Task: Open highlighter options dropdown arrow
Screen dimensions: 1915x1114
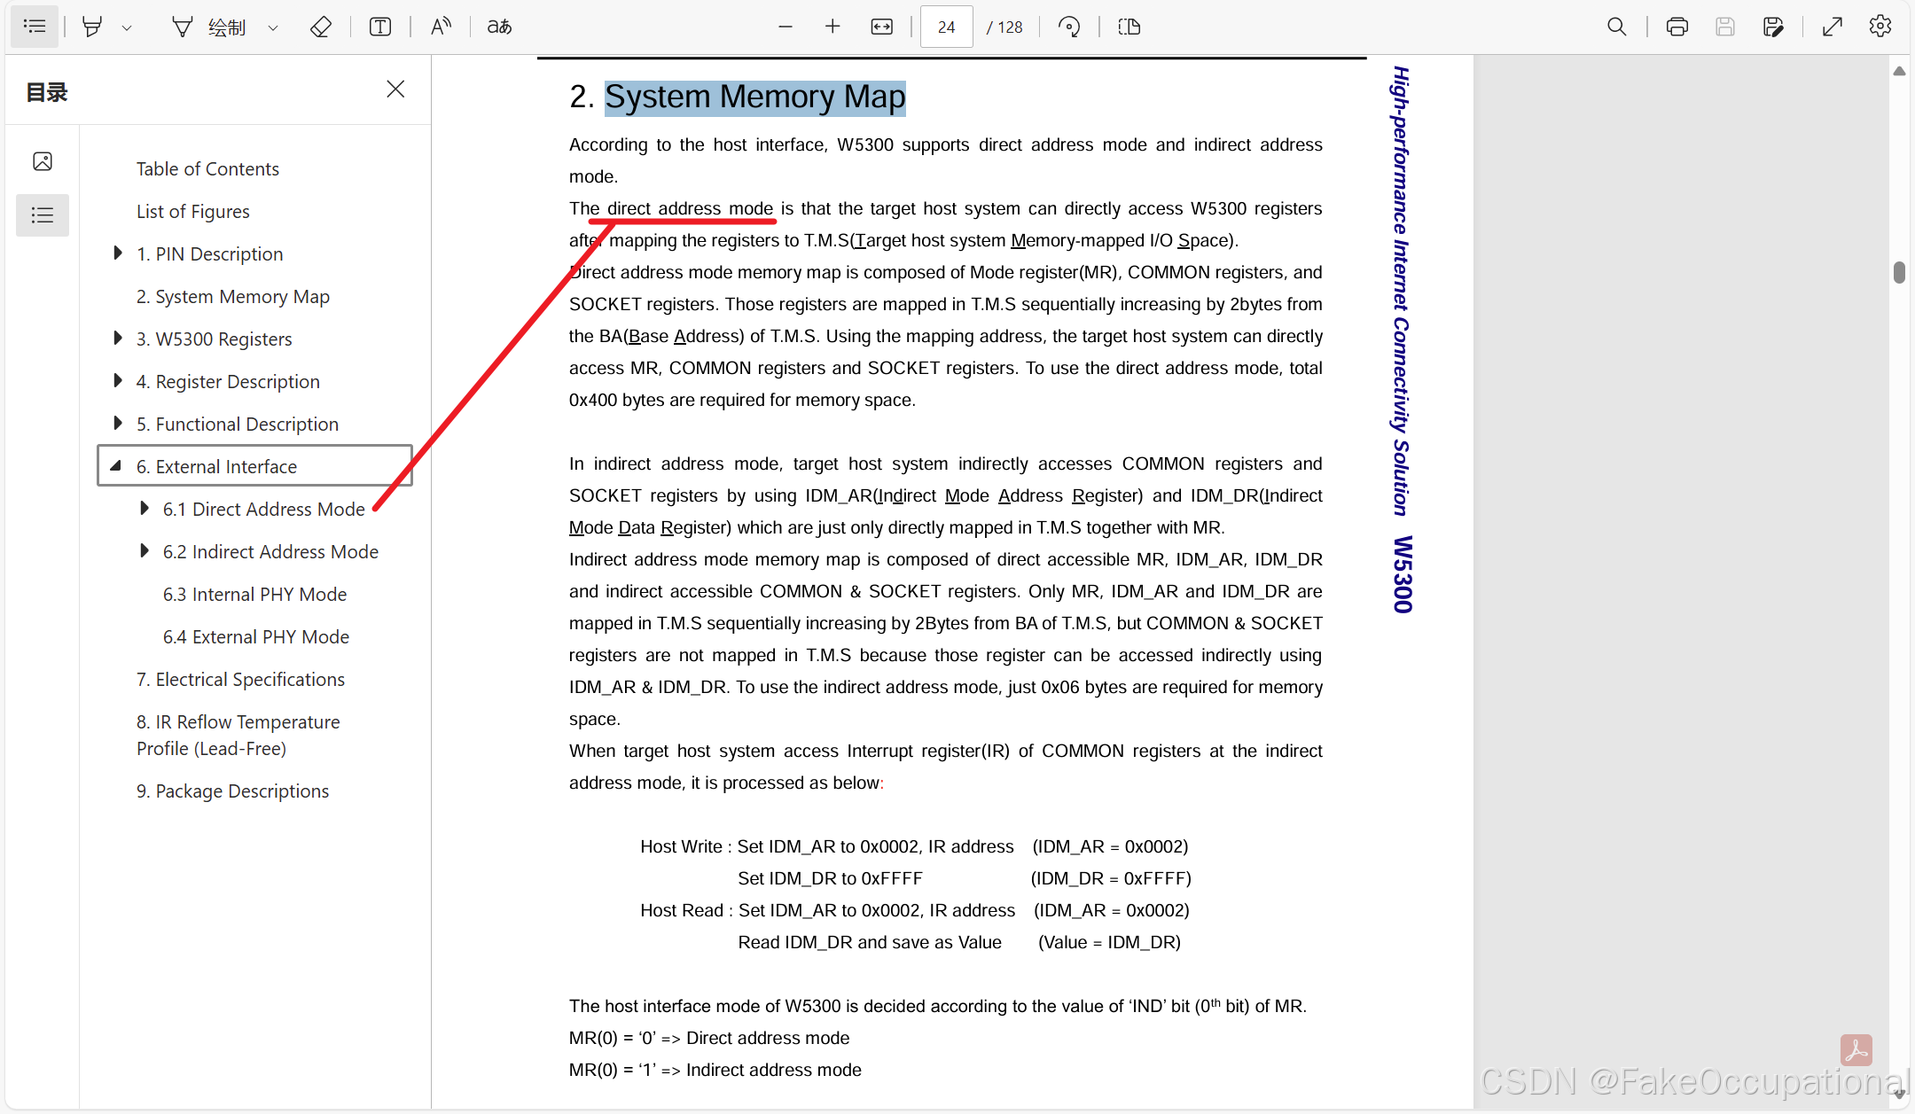Action: point(127,28)
